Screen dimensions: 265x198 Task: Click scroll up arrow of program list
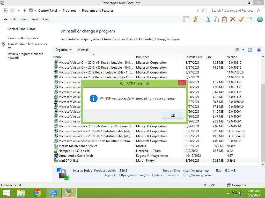tap(263, 56)
